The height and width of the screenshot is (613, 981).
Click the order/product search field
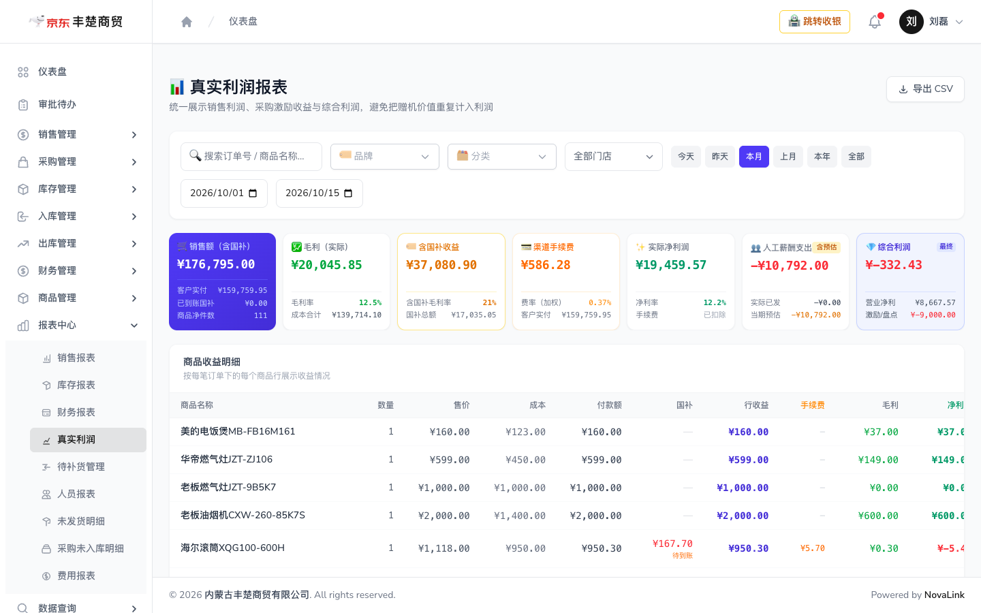[x=251, y=157]
